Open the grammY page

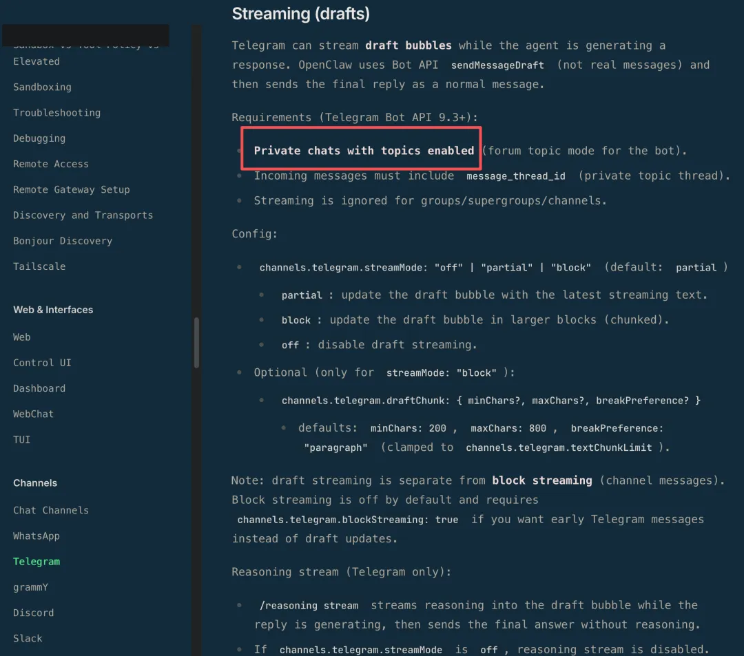point(30,587)
